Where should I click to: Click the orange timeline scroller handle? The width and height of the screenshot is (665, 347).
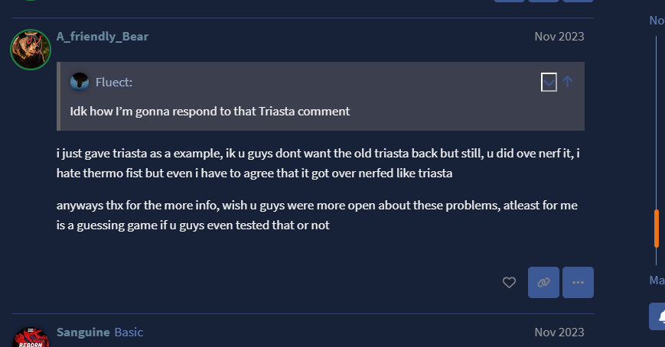[x=657, y=229]
